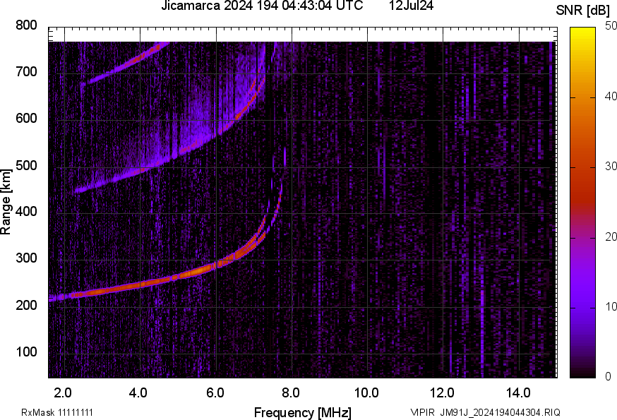Click the 100 range axis tick label
The image size is (617, 420).
click(x=26, y=352)
